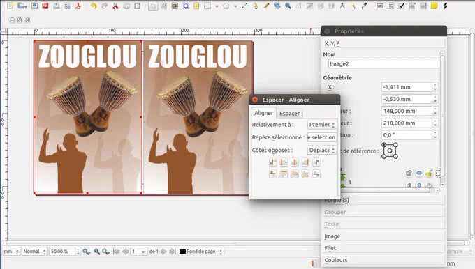Click the Repère sélectionné field
Viewport: 475px width, 269px height.
tap(322, 137)
